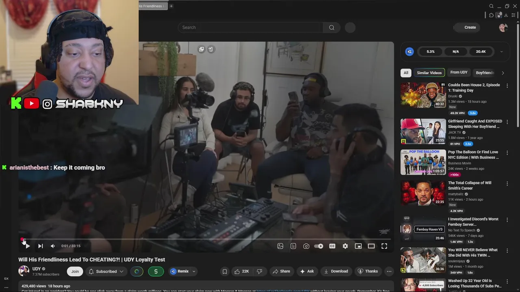Toggle the autoplay switch
This screenshot has width=520, height=292.
point(319,246)
